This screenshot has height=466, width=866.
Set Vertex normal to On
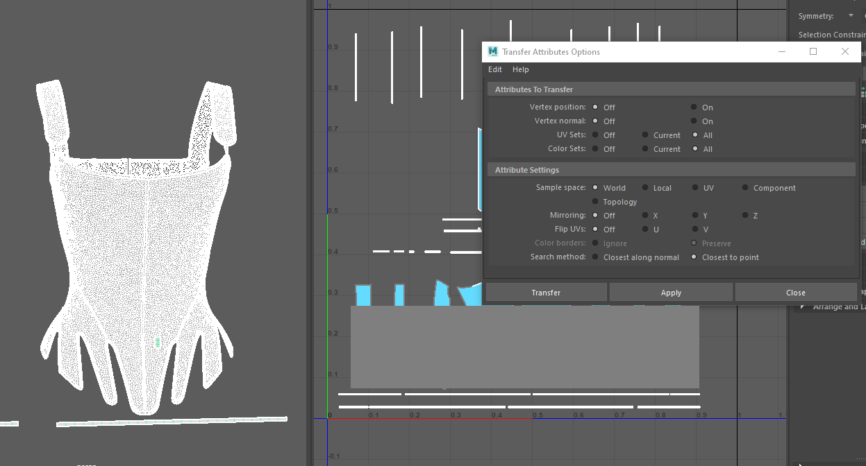coord(694,121)
